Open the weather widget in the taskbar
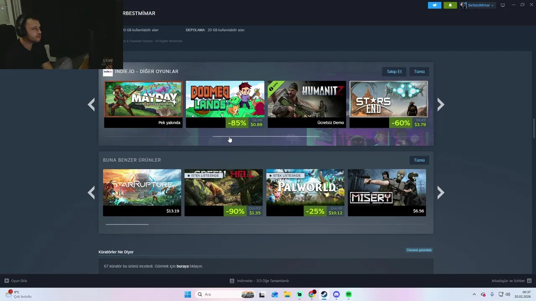Screen dimensions: 536x301 coord(18,294)
